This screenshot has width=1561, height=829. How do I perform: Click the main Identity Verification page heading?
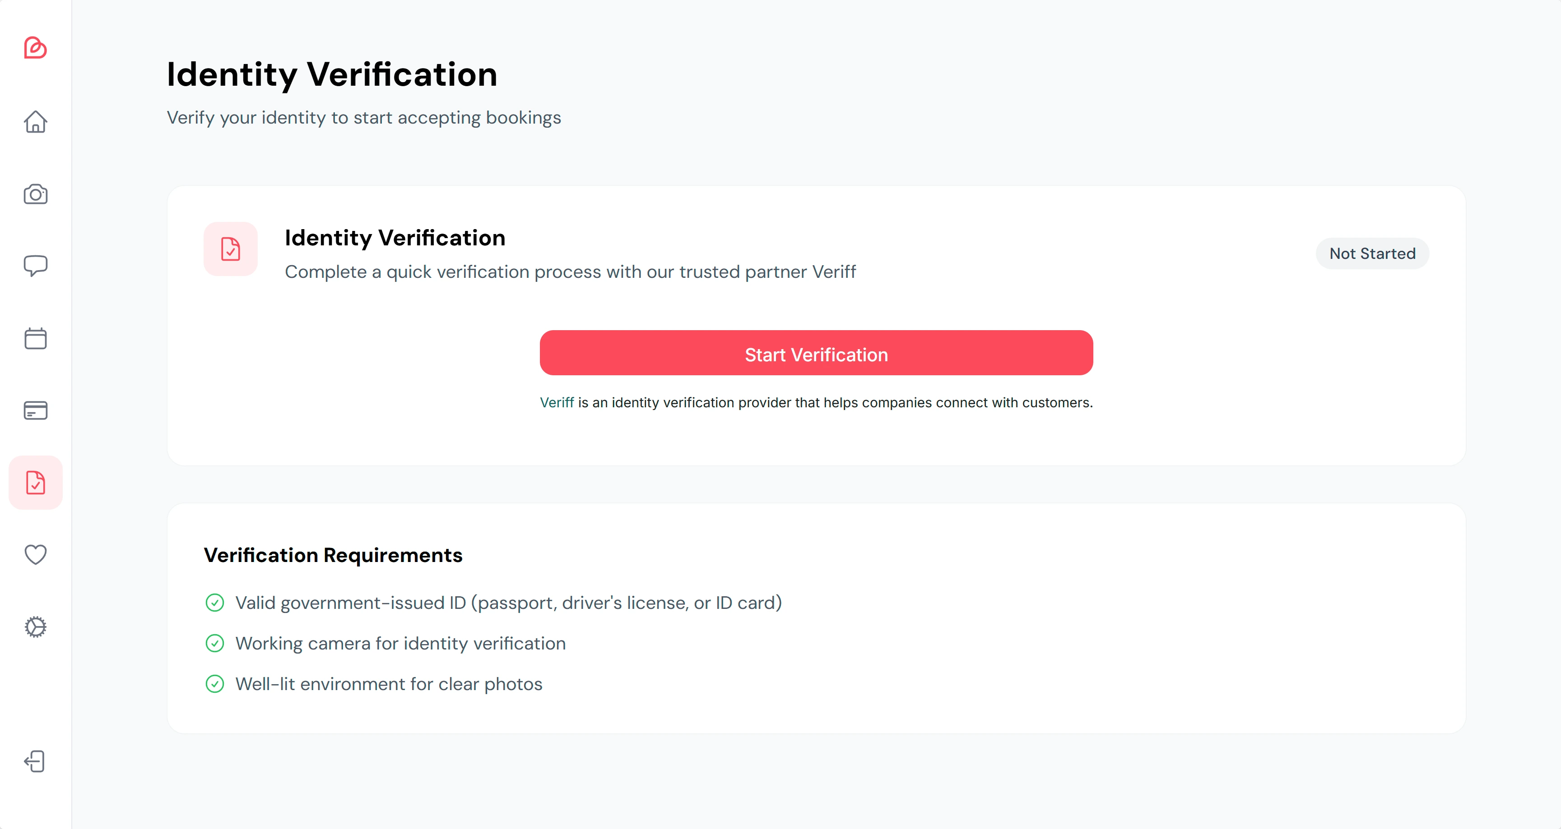pyautogui.click(x=331, y=74)
